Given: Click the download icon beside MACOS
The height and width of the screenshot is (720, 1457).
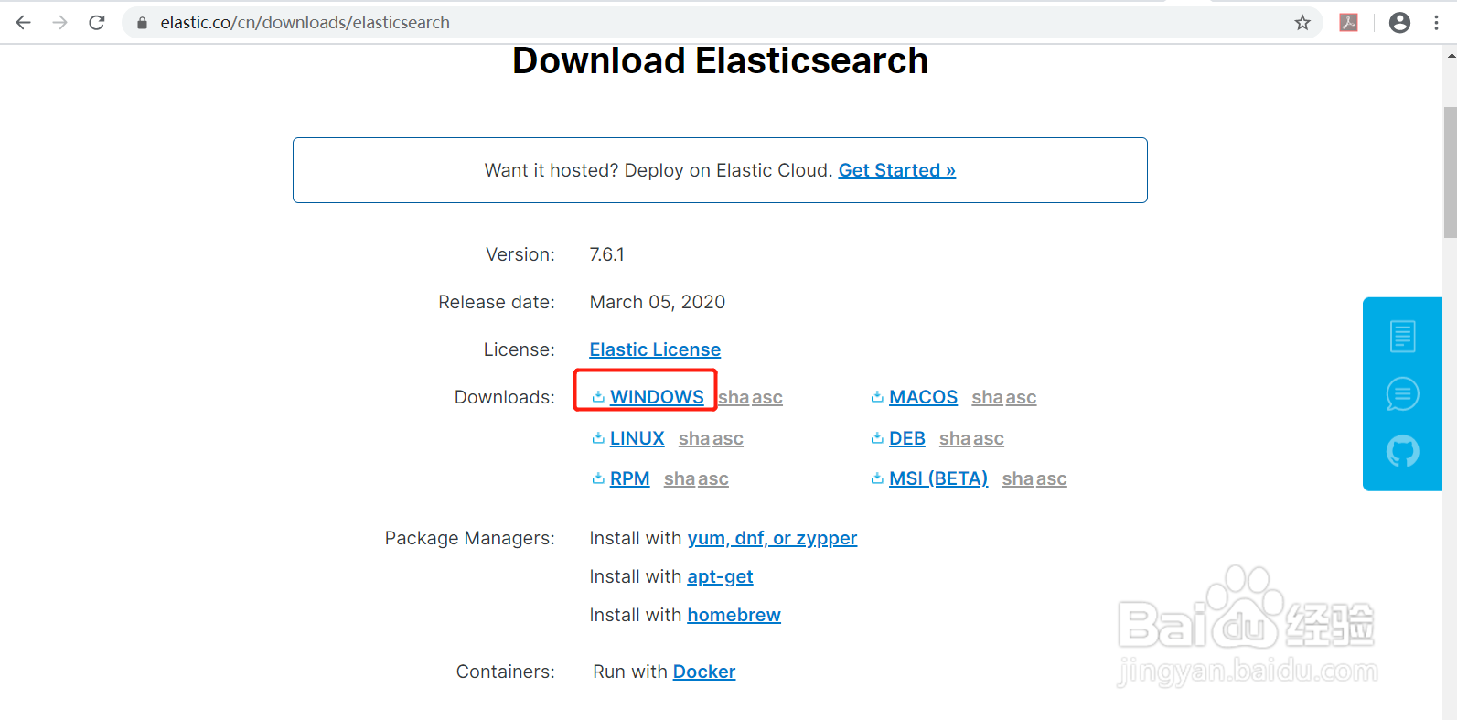Looking at the screenshot, I should coord(877,397).
